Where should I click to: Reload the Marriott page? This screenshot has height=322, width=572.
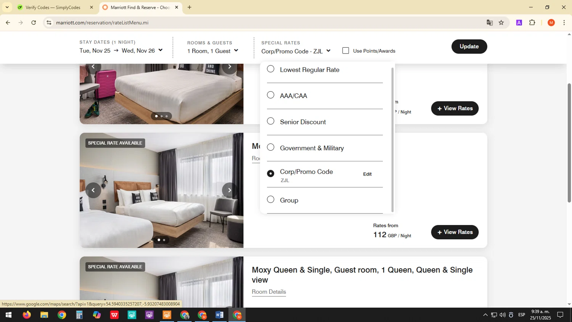[34, 23]
